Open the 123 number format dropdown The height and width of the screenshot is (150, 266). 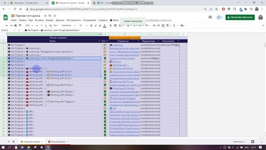click(55, 25)
